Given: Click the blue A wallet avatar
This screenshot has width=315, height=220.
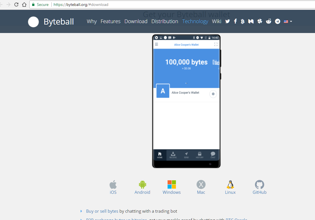Looking at the screenshot, I should [x=163, y=91].
